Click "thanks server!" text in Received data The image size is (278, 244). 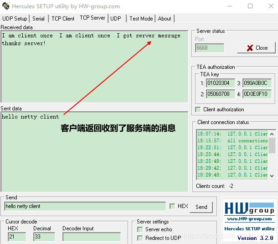(24, 43)
